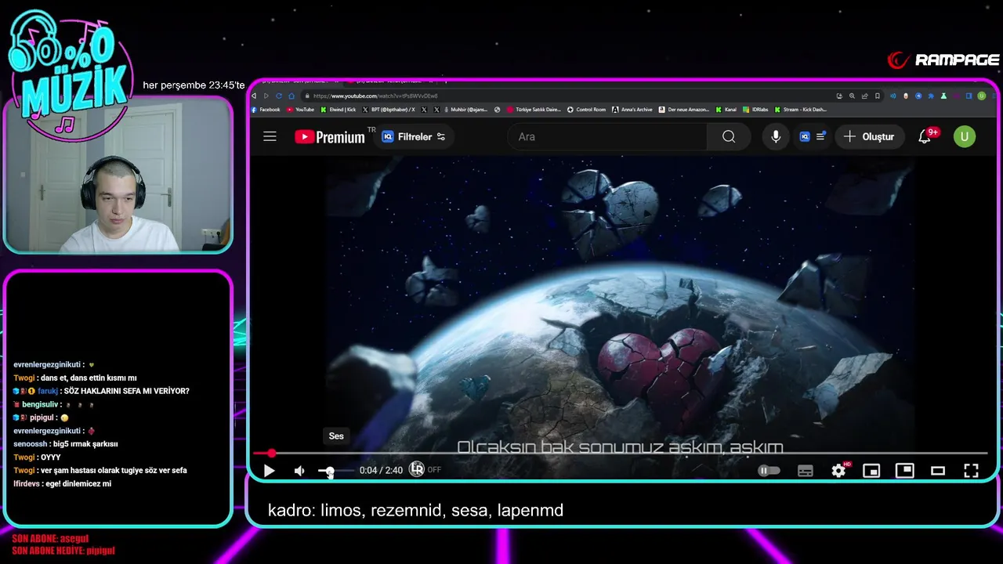Open the green U account avatar on YouTube

965,136
